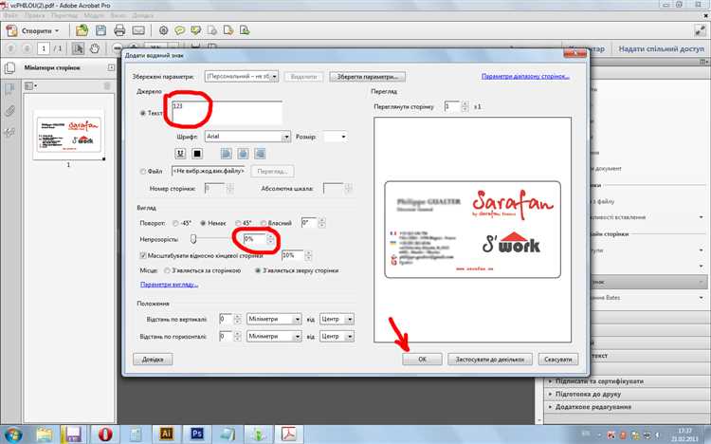Image resolution: width=711 pixels, height=444 pixels.
Task: Click the underline text formatting icon
Action: click(x=178, y=153)
